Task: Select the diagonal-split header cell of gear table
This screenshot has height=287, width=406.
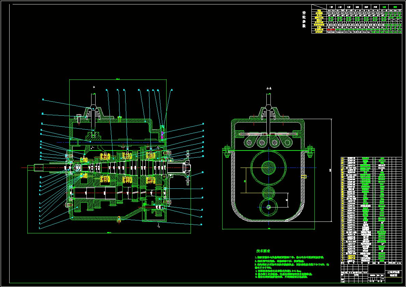Action: (x=319, y=7)
